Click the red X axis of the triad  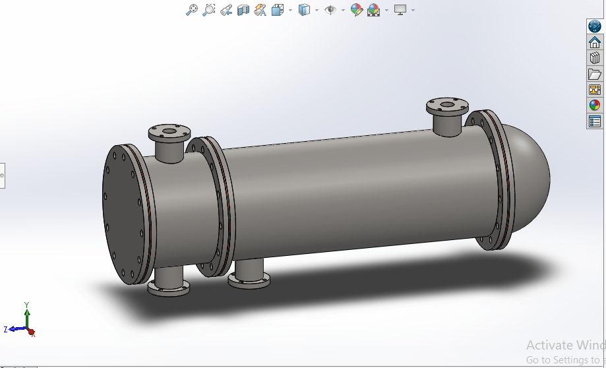[x=31, y=332]
